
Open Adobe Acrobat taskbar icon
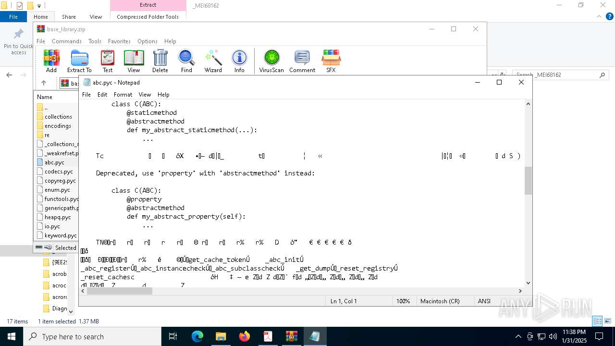(268, 336)
